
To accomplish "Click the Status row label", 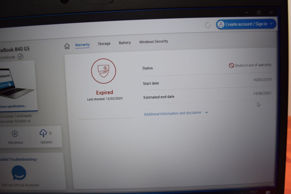I will [x=148, y=68].
